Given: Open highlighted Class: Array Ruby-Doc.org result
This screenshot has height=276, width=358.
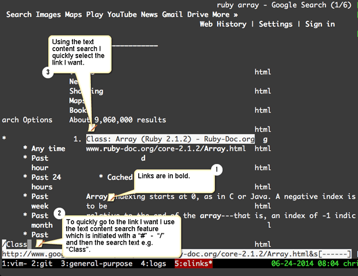Looking at the screenshot, I should (171, 139).
